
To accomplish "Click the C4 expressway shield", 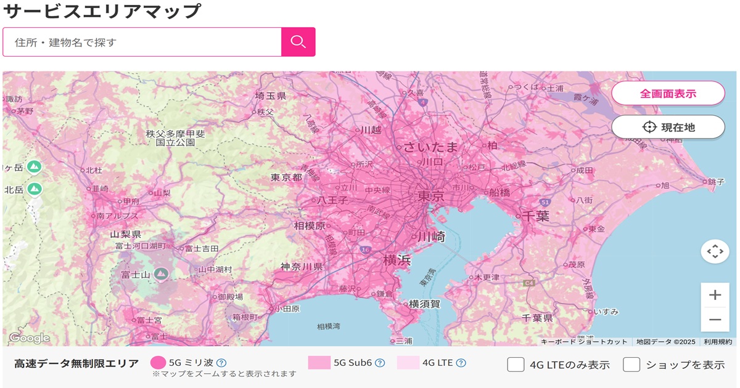I will [528, 283].
